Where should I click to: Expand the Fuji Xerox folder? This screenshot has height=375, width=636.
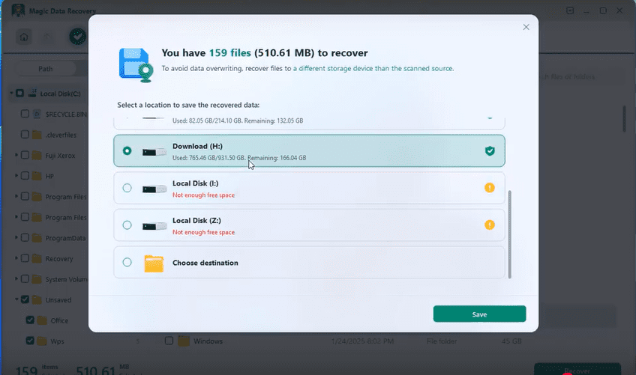tap(16, 155)
